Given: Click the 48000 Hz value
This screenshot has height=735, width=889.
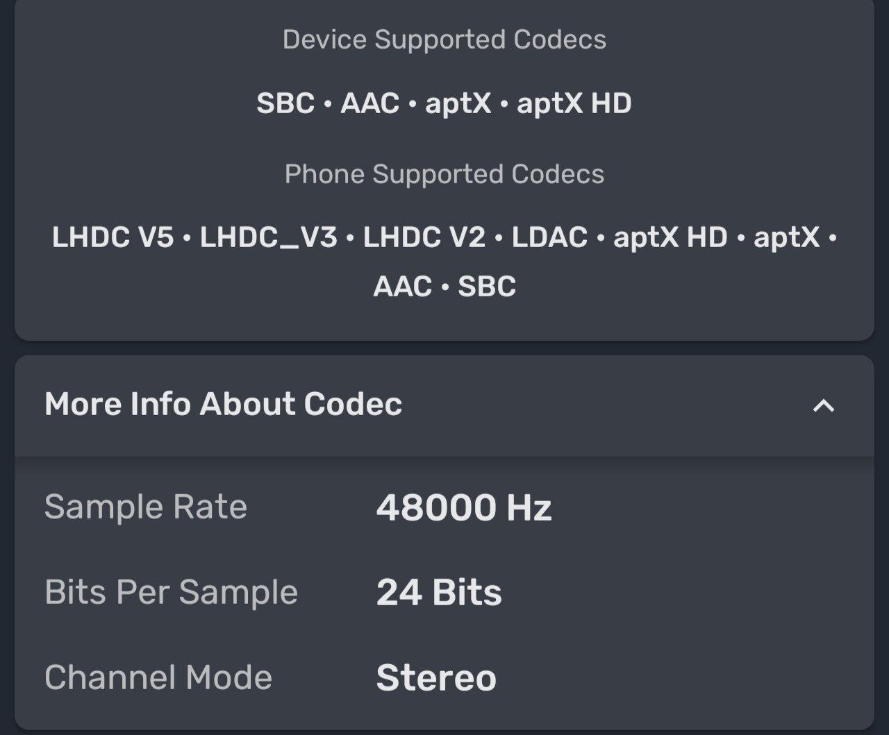Looking at the screenshot, I should (464, 507).
